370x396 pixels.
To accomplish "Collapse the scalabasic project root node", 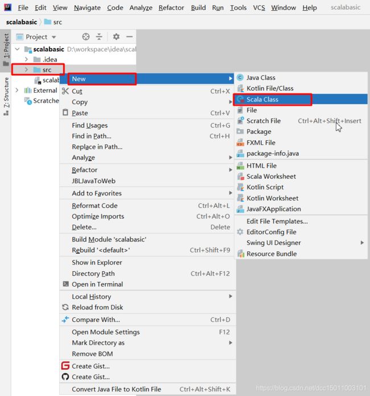I will click(17, 49).
